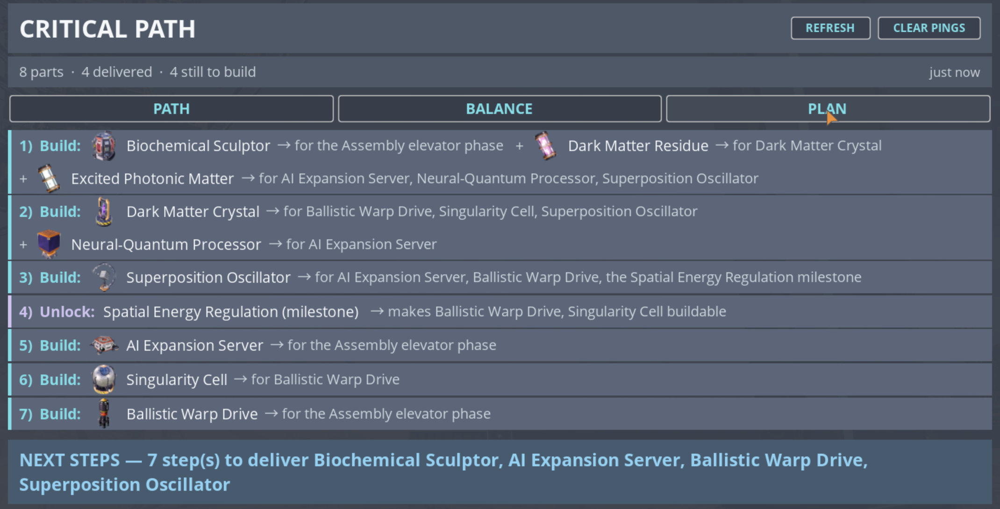Click the '7) Build:' step label
Viewport: 1000px width, 509px height.
[50, 414]
